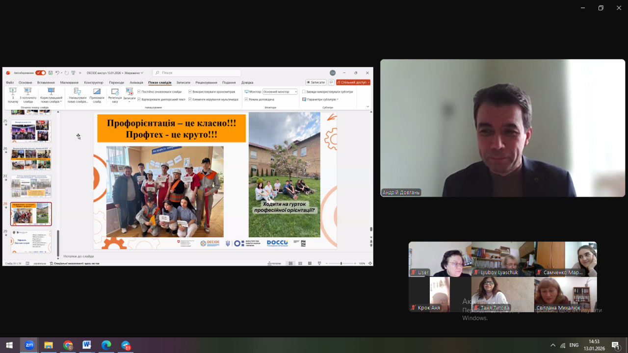Open Спеціальні можливості accessibility checker
The width and height of the screenshot is (628, 353).
(75, 263)
